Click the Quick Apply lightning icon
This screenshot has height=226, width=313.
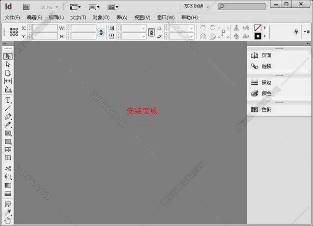(296, 32)
